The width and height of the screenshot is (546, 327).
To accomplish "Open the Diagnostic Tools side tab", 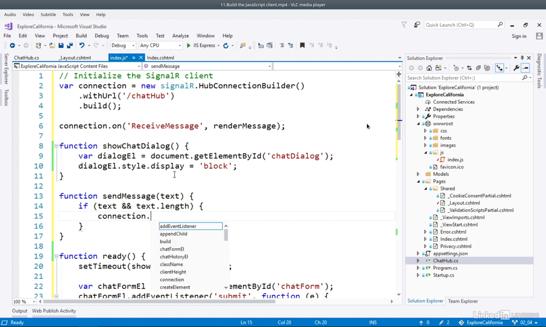I will (x=539, y=70).
